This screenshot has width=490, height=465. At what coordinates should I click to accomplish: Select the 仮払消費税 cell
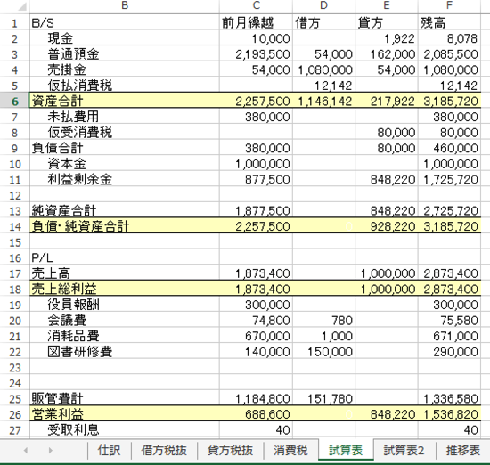click(125, 85)
